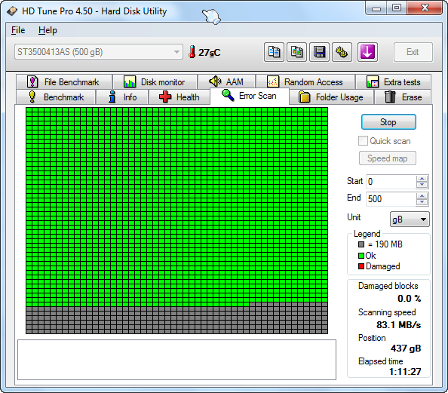Viewport: 448px width, 393px height.
Task: Click the File Benchmark tab icon
Action: (32, 81)
